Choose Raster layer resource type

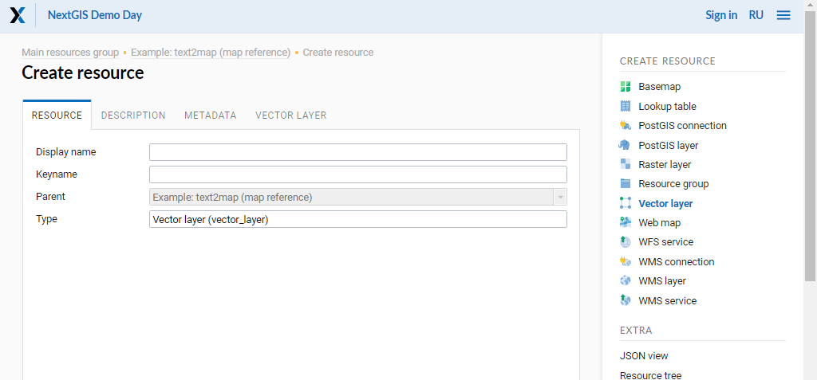665,164
